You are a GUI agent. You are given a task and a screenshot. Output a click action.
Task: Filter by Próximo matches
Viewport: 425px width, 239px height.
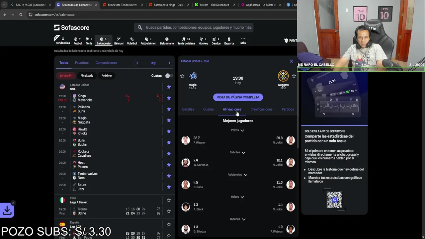click(107, 76)
